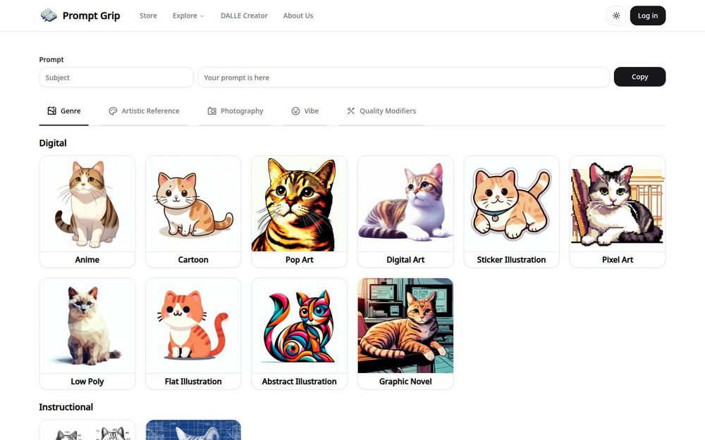Switch to the Quality Modifiers tab
Image resolution: width=705 pixels, height=440 pixels.
[x=381, y=111]
